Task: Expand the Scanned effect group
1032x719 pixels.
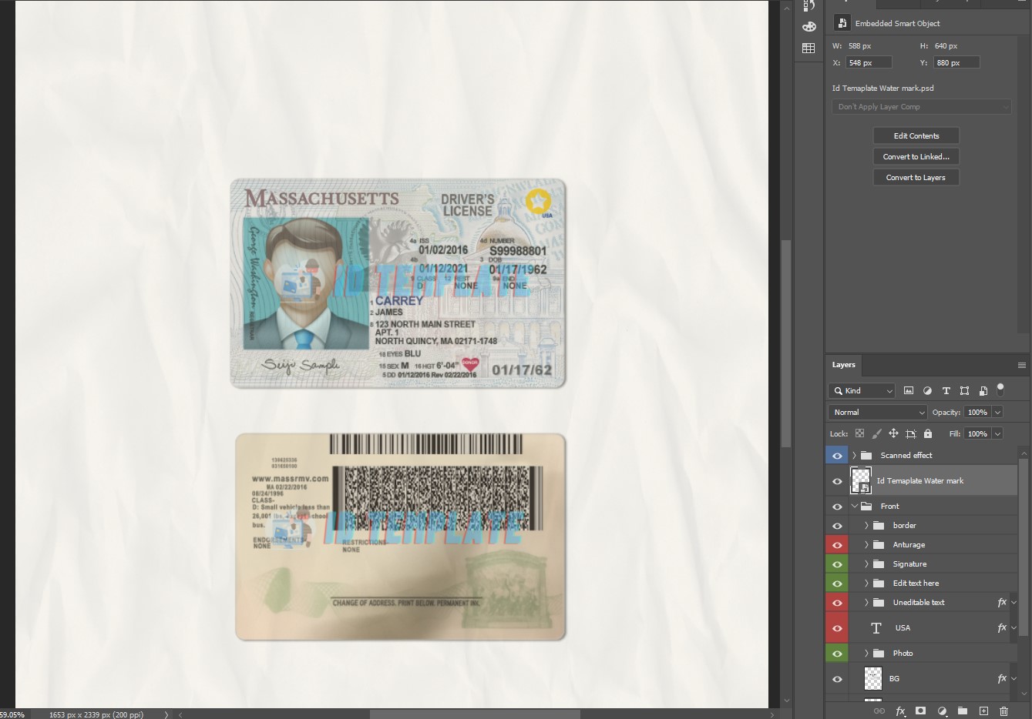Action: pyautogui.click(x=854, y=455)
